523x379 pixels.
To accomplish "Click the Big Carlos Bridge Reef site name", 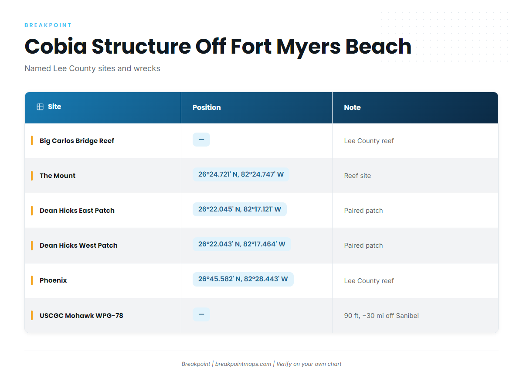I will 77,141.
